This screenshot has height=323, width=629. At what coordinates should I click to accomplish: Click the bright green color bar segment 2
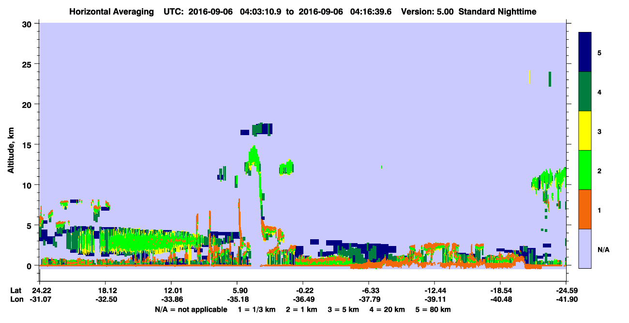coord(585,170)
